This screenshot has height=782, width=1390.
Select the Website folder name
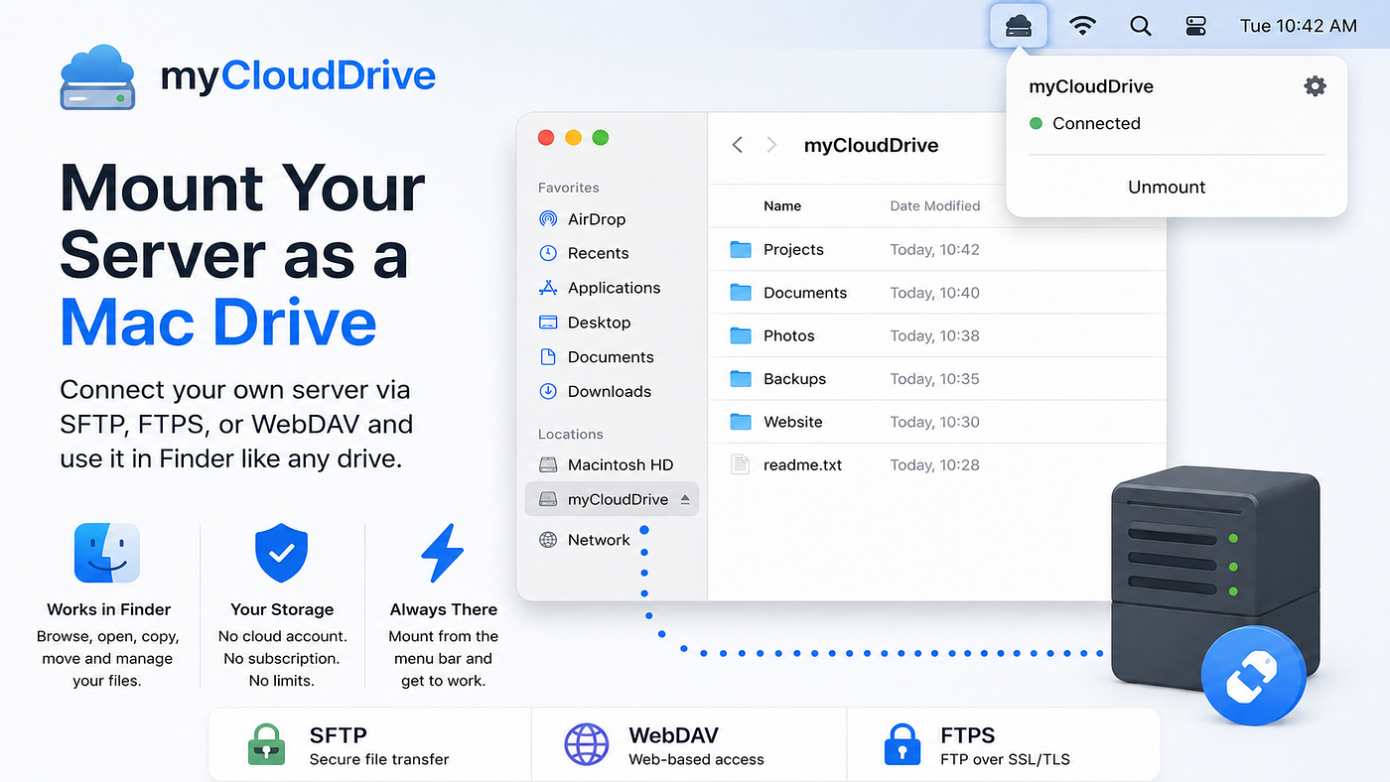pos(793,422)
